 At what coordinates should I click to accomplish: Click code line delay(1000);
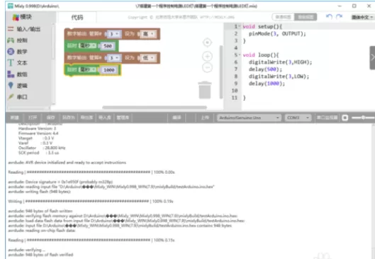(267, 84)
